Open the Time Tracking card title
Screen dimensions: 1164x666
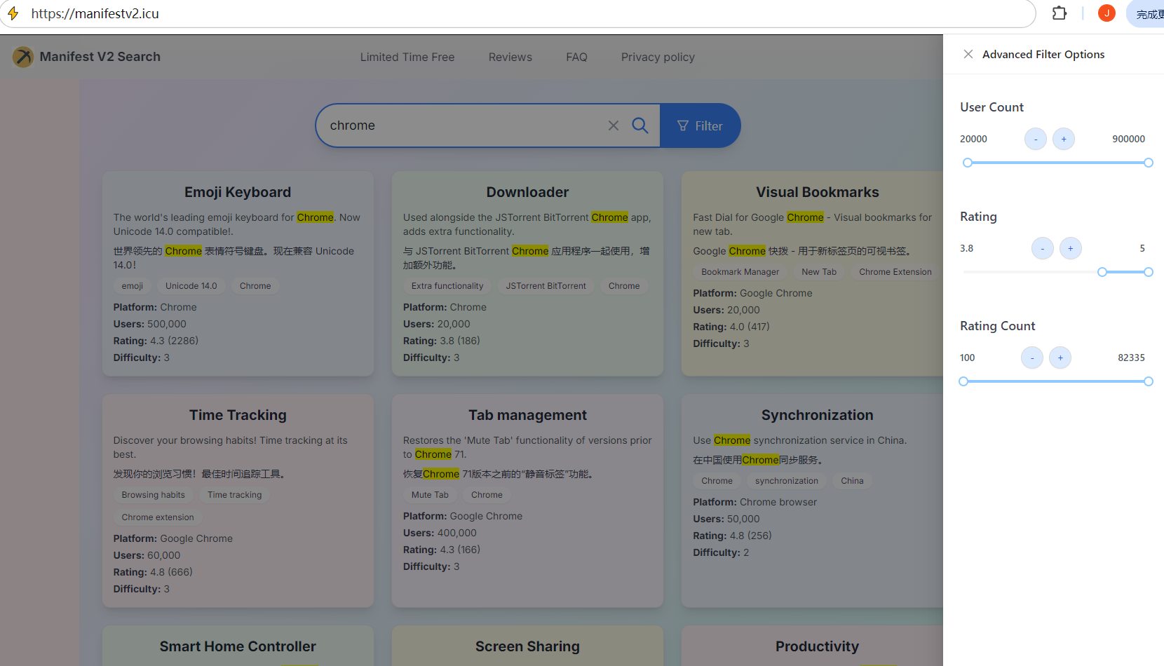point(238,415)
